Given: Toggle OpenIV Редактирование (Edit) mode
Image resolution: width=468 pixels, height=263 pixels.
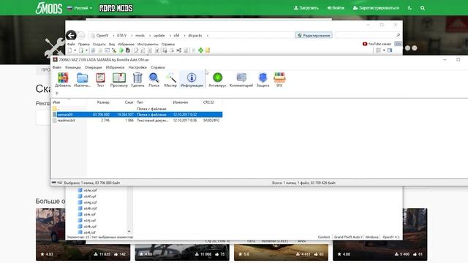Looking at the screenshot, I should click(314, 35).
